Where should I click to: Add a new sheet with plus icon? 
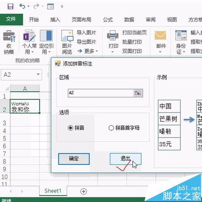(84, 191)
